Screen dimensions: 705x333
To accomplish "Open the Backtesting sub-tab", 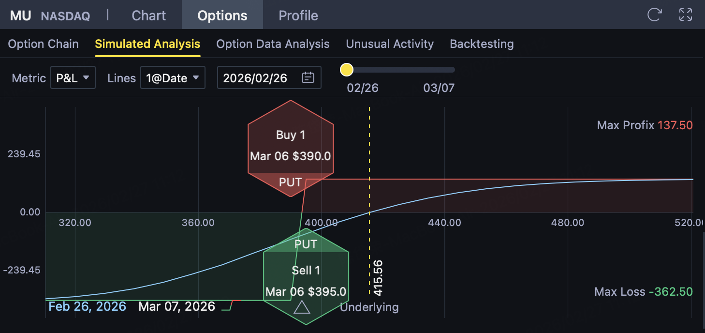I will coord(482,44).
